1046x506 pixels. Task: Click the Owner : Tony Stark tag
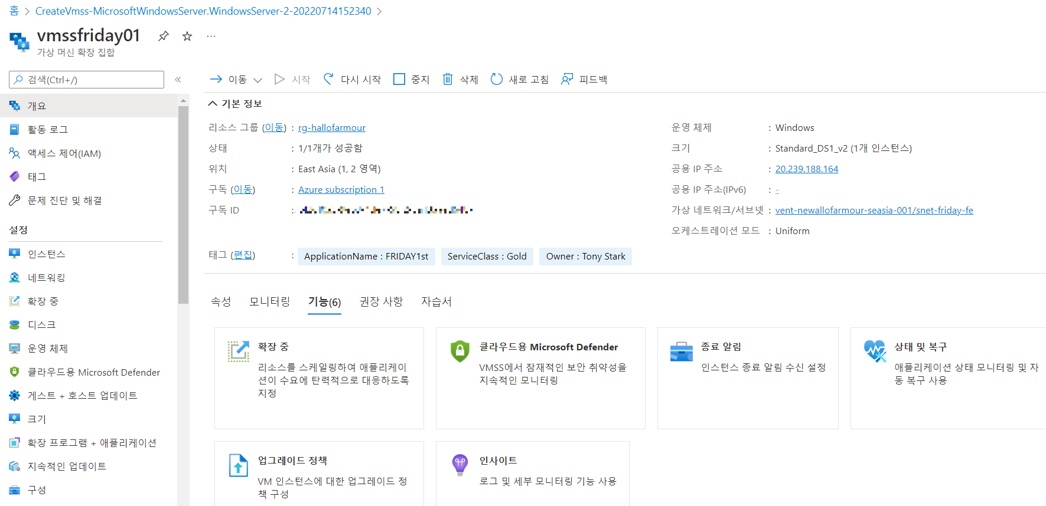[x=585, y=256]
